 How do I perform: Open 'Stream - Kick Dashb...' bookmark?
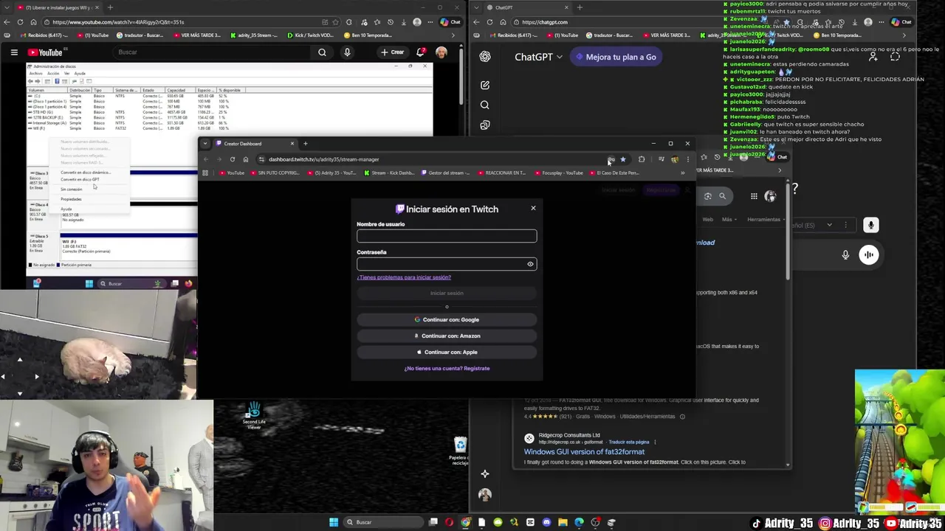tap(389, 173)
